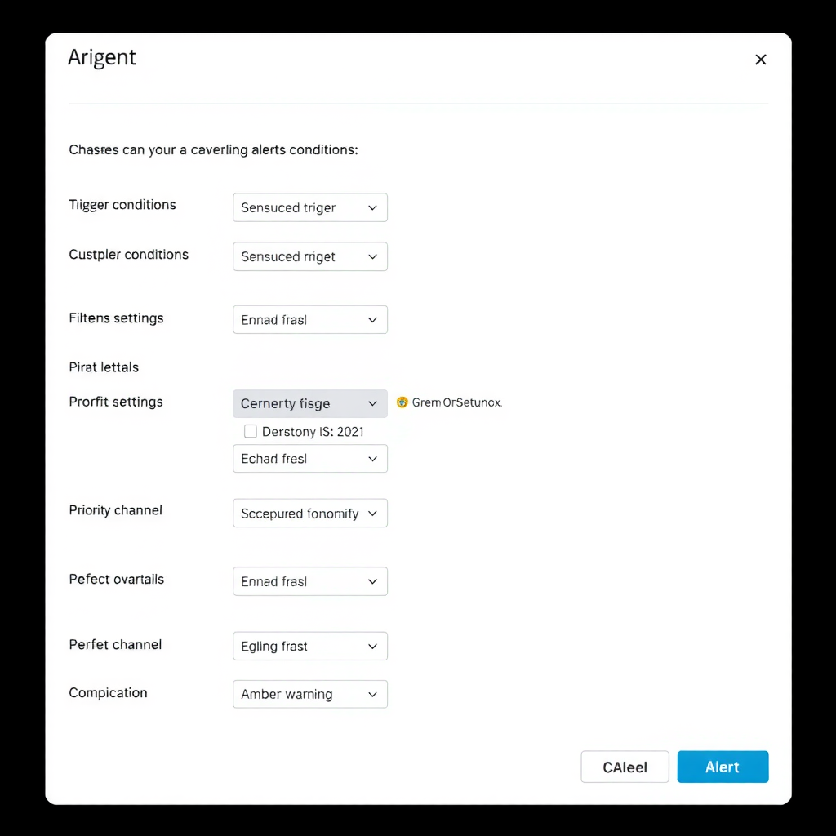Click the CAleel cancel button
836x836 pixels.
tap(625, 767)
